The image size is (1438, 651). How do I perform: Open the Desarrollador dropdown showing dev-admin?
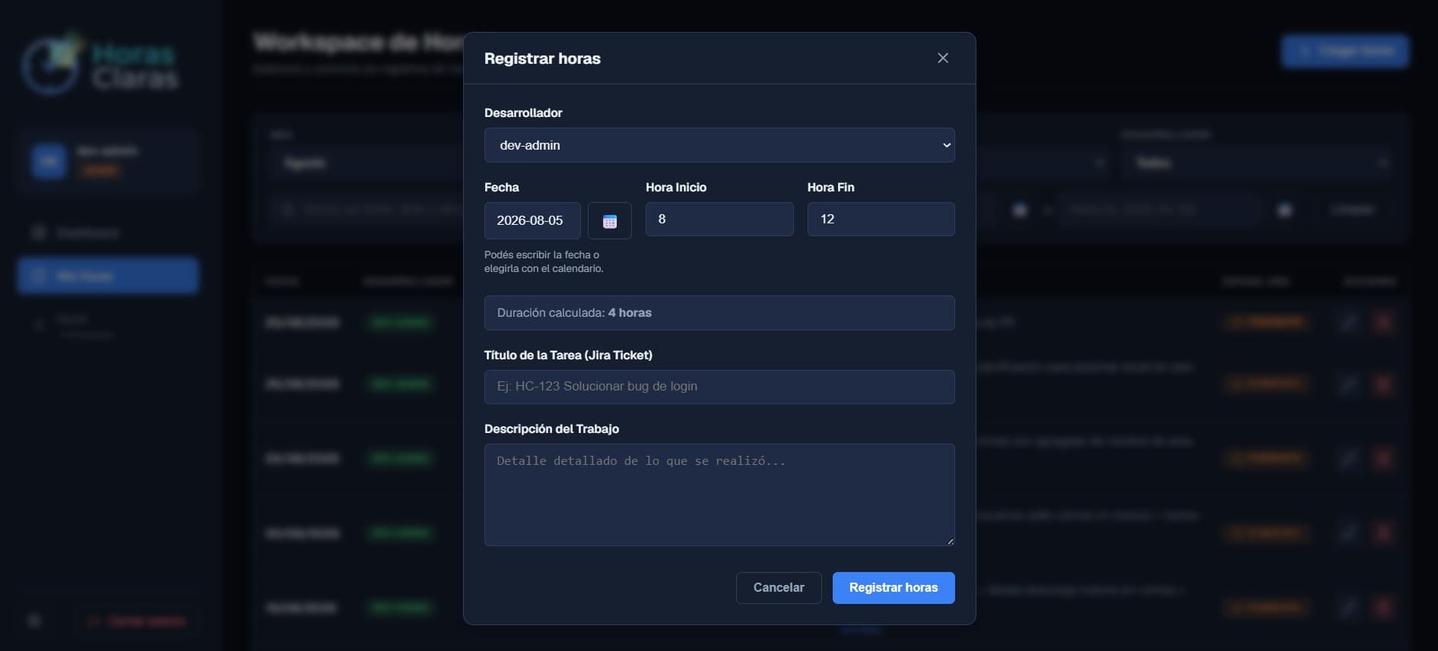point(719,145)
